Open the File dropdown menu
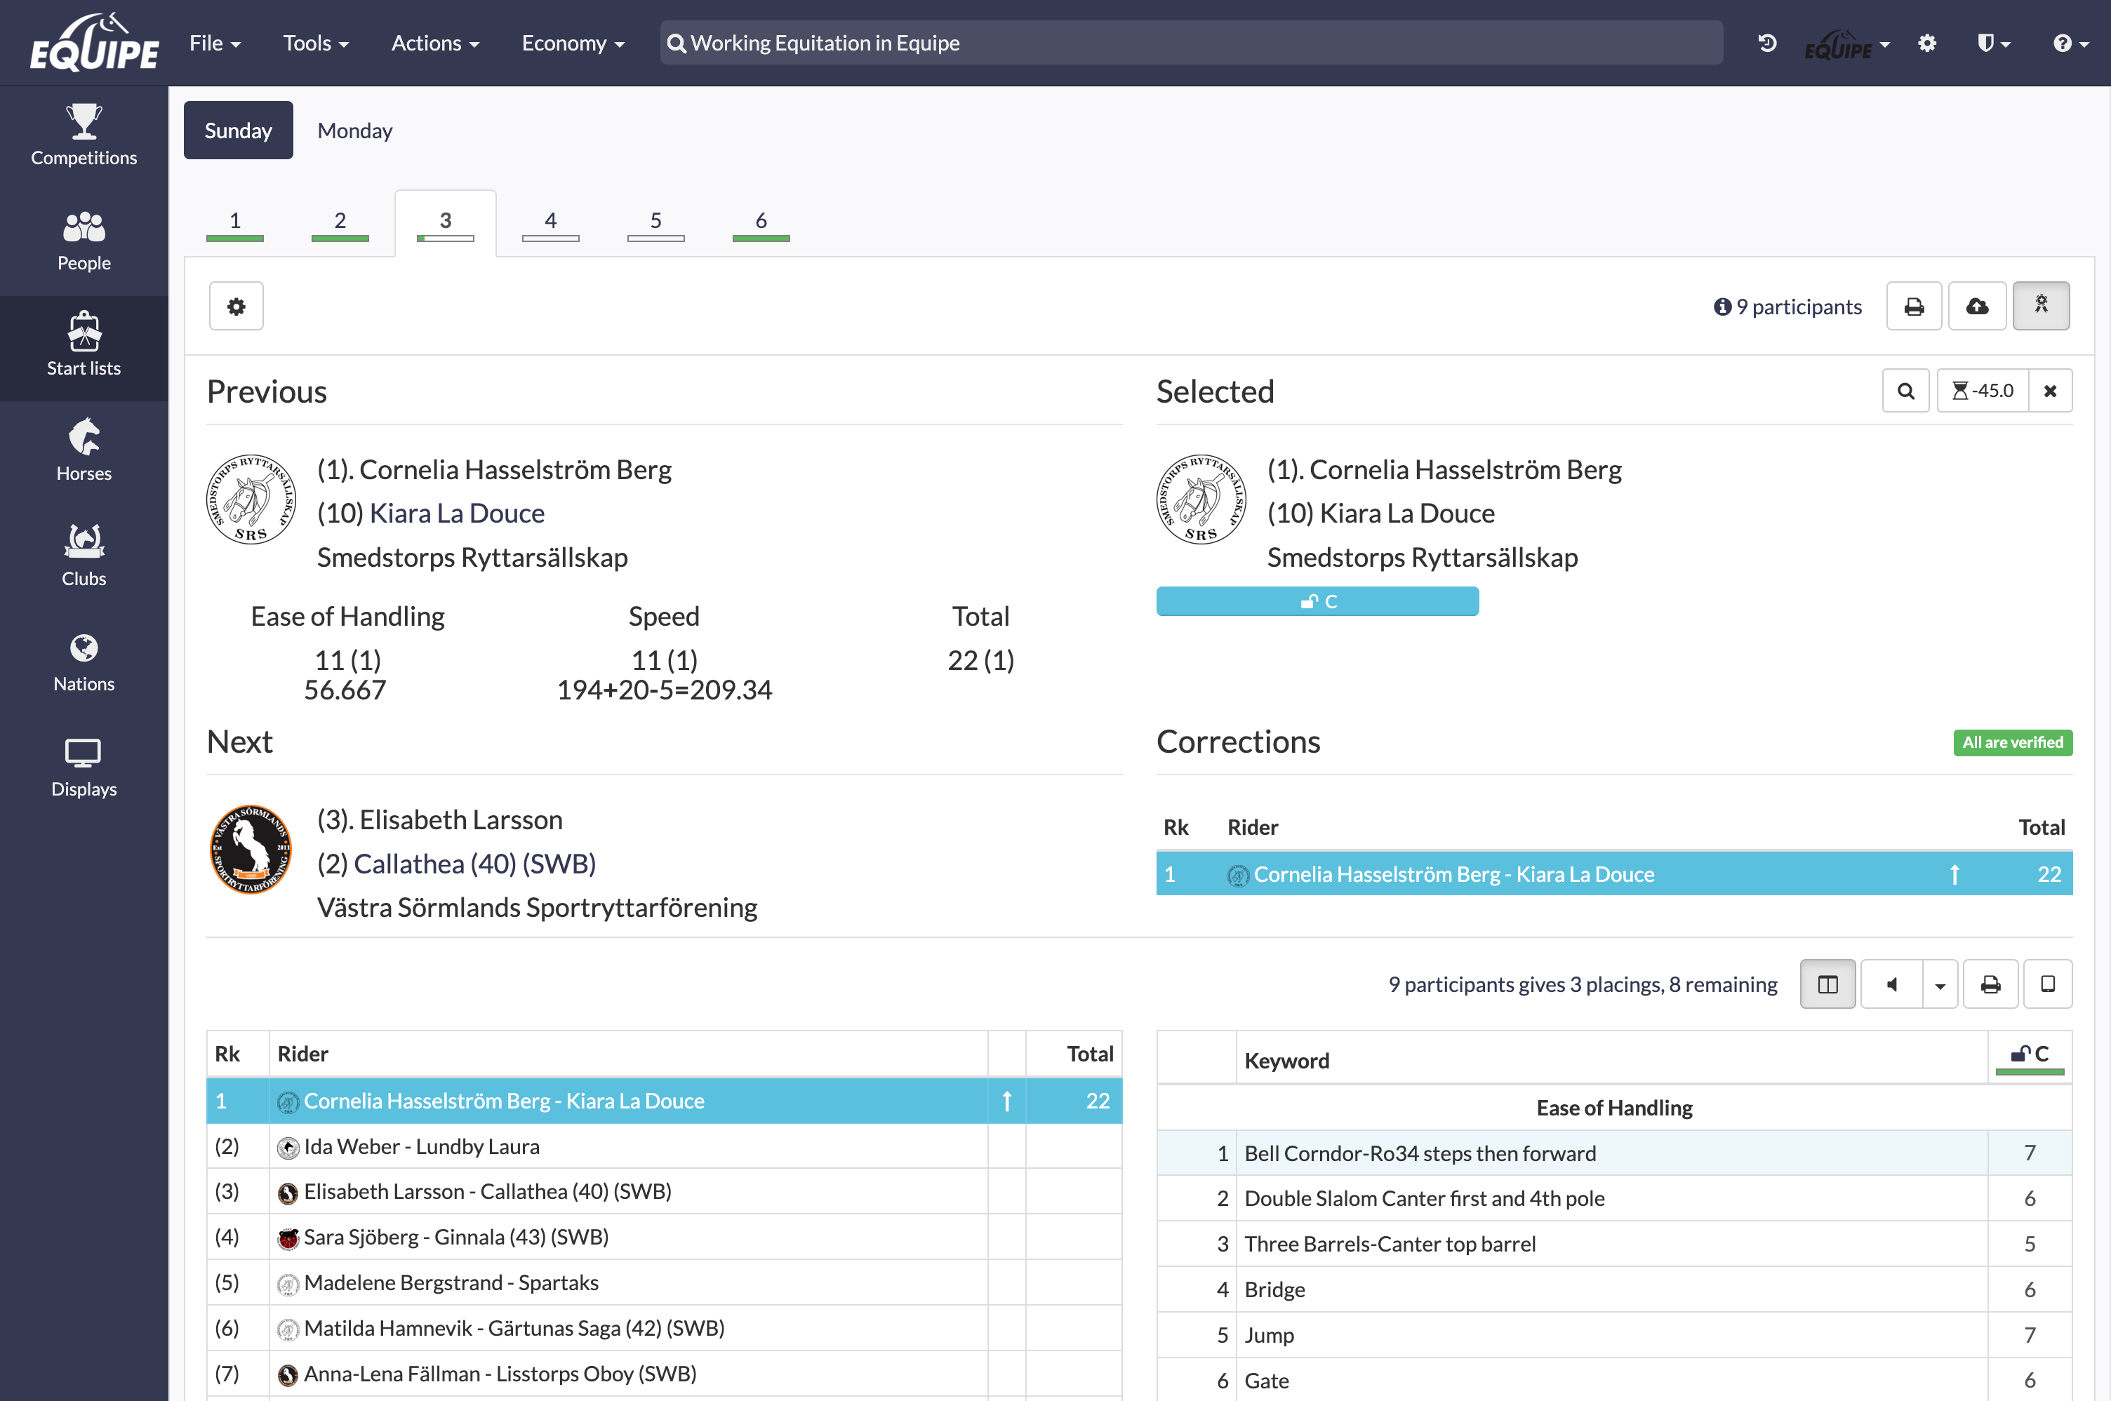The height and width of the screenshot is (1401, 2111). coord(215,43)
